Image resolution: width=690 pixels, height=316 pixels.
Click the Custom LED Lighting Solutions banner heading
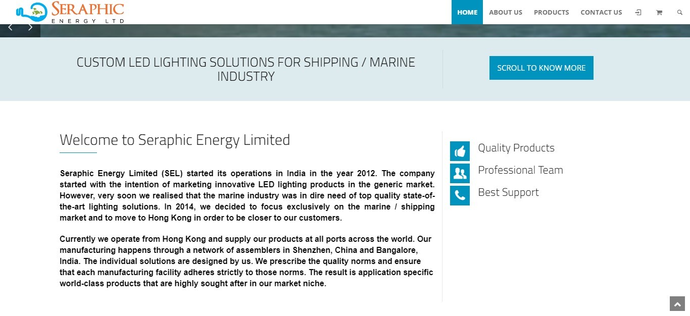pyautogui.click(x=246, y=69)
